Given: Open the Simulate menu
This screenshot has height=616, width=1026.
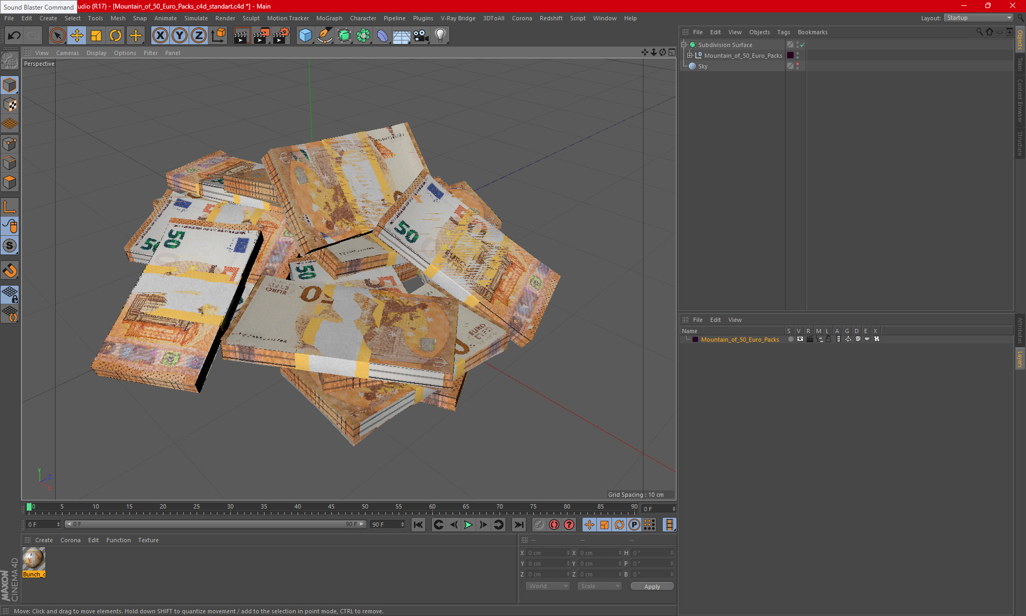Looking at the screenshot, I should click(196, 18).
